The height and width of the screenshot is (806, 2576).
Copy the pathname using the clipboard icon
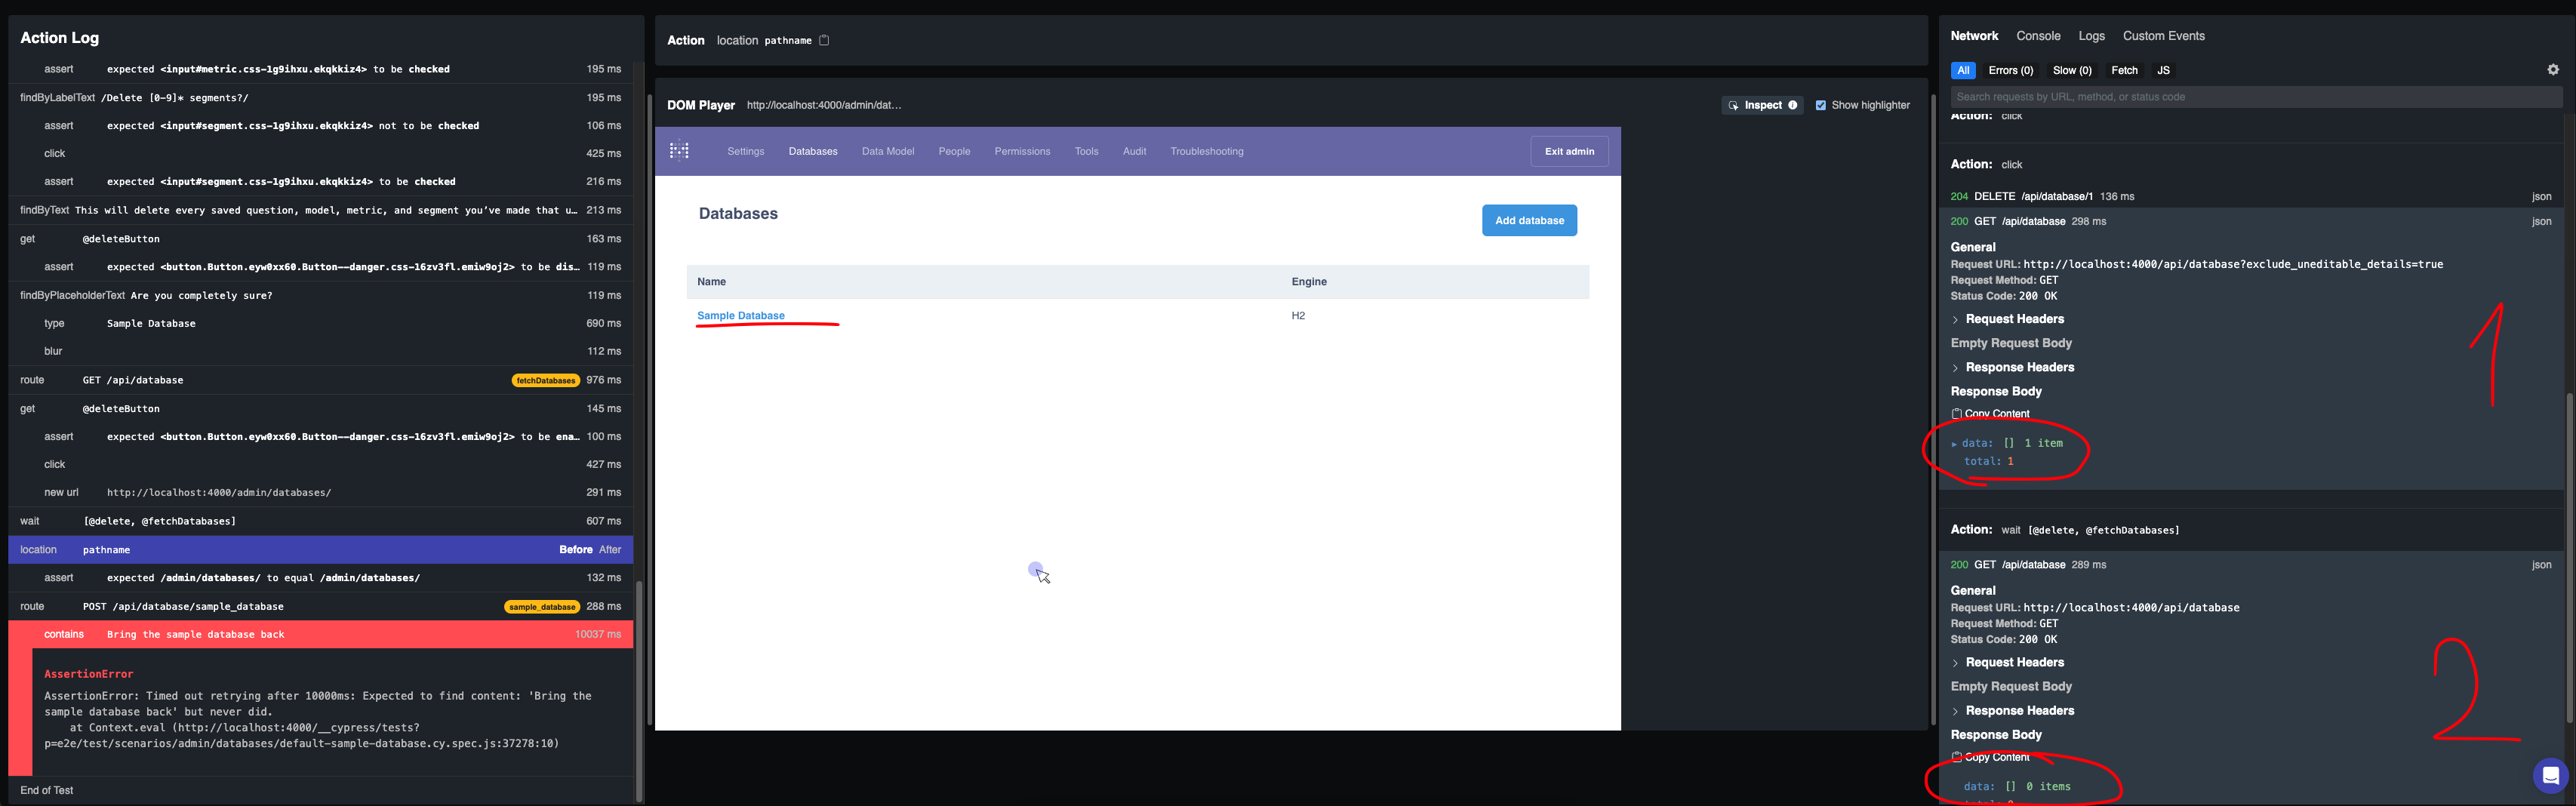pos(823,40)
